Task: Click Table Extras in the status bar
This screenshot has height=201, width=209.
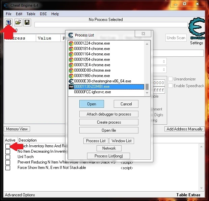Action: pyautogui.click(x=188, y=195)
